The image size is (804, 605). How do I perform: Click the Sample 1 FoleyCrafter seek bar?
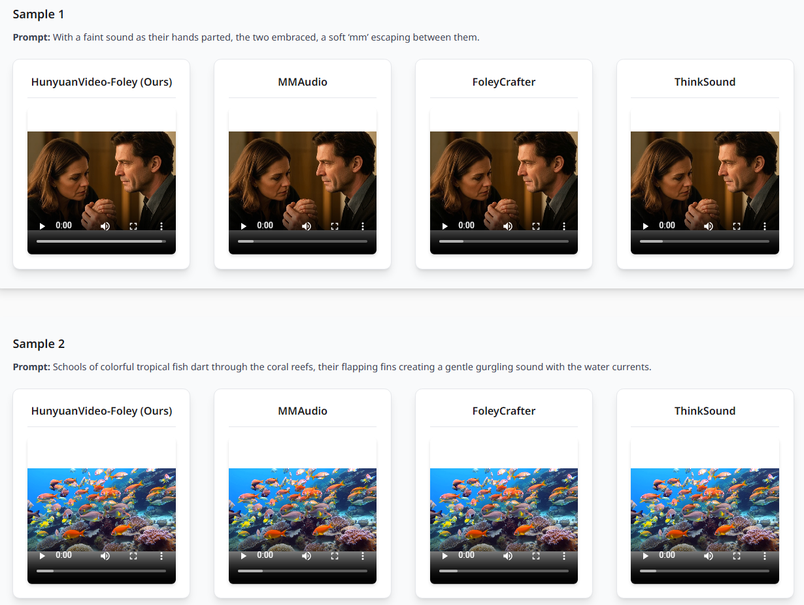point(504,241)
